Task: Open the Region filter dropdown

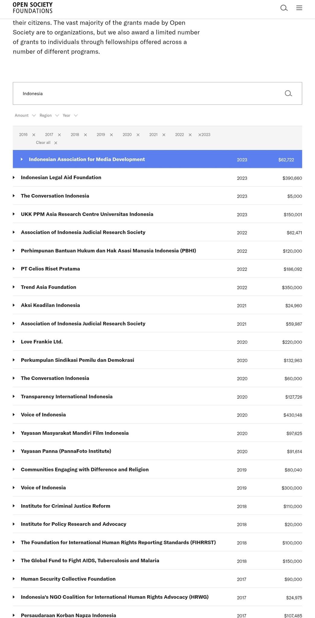Action: [49, 115]
